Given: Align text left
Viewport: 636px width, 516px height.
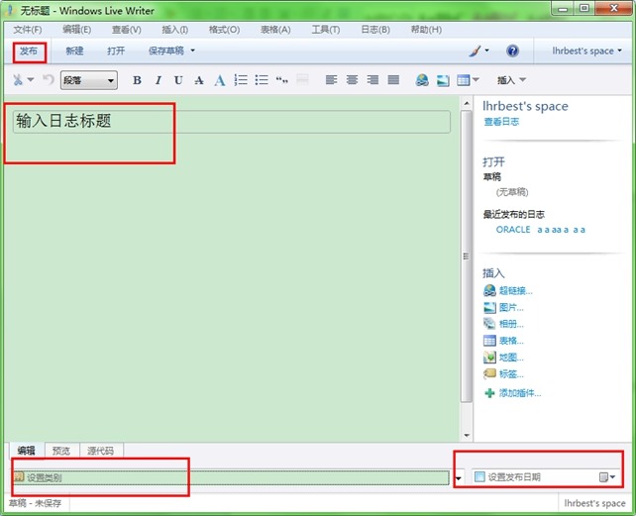Looking at the screenshot, I should point(332,80).
